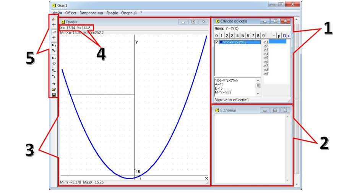Select parameter label p5
Viewport: 344px width, 193px height.
point(266,58)
